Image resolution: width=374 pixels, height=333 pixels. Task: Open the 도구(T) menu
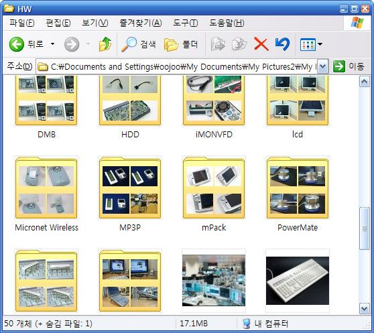(x=186, y=23)
